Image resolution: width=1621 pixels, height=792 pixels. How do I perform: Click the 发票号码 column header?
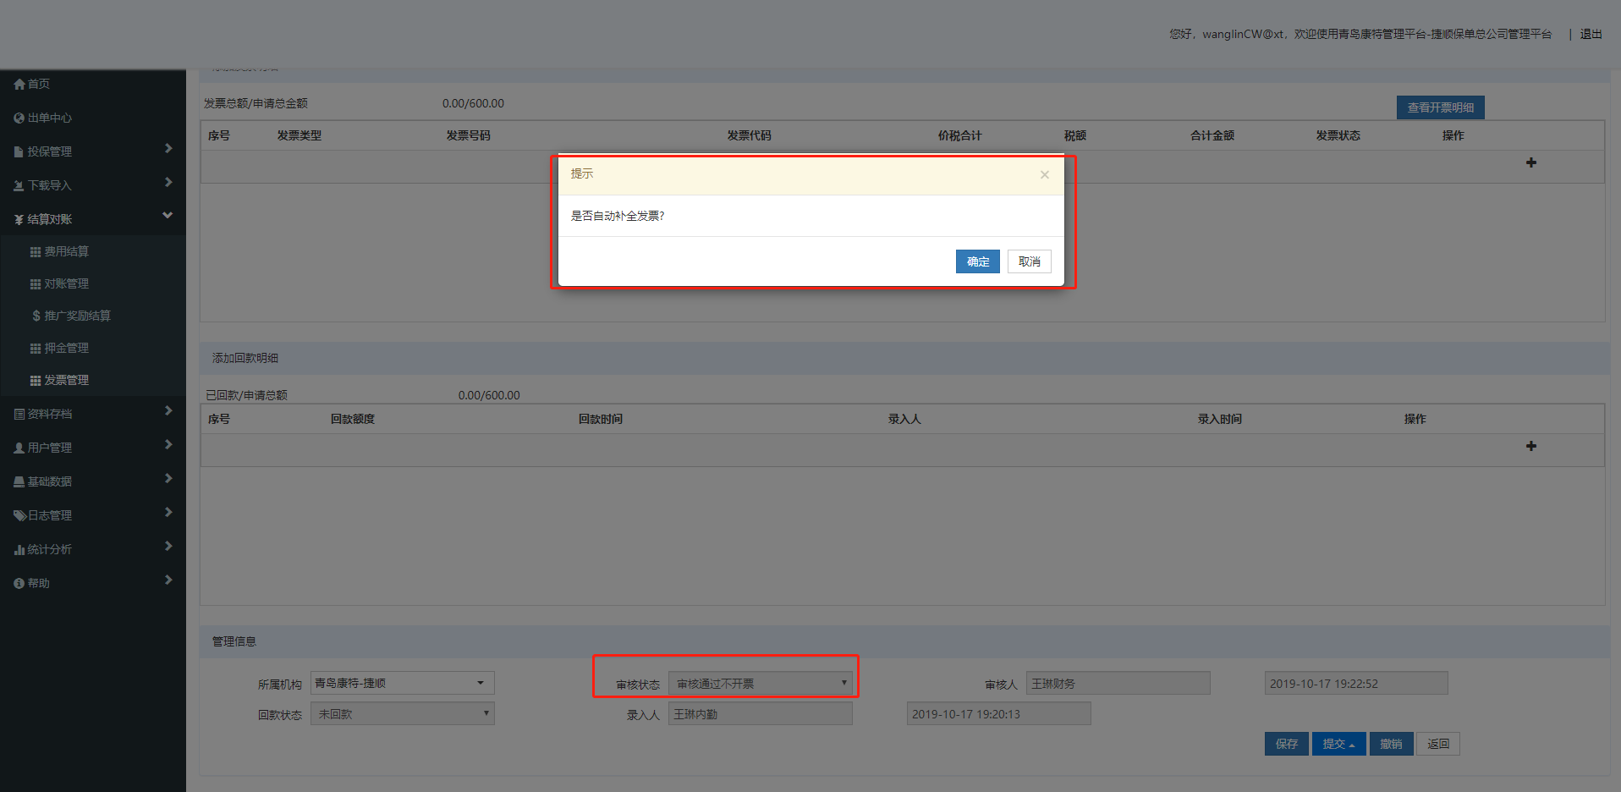tap(469, 135)
